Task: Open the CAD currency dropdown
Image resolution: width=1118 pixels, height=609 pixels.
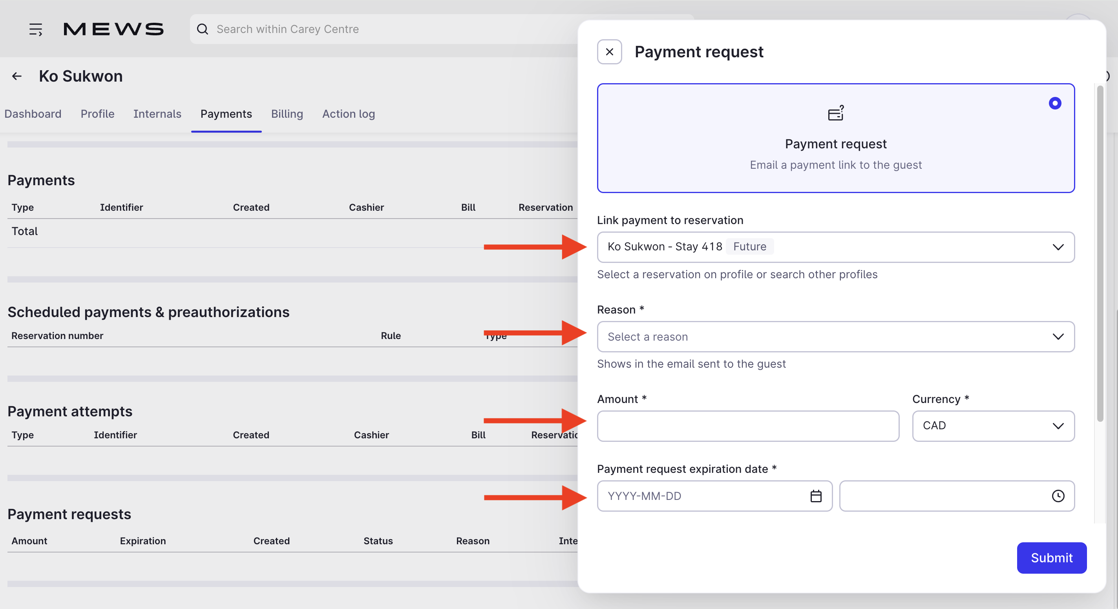Action: coord(993,426)
